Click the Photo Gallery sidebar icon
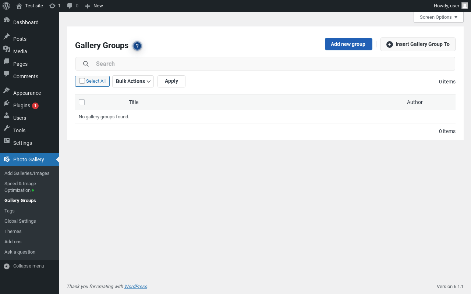The image size is (471, 294). tap(7, 159)
